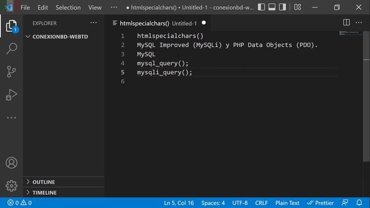
Task: Open the Manage gear icon
Action: point(12,186)
